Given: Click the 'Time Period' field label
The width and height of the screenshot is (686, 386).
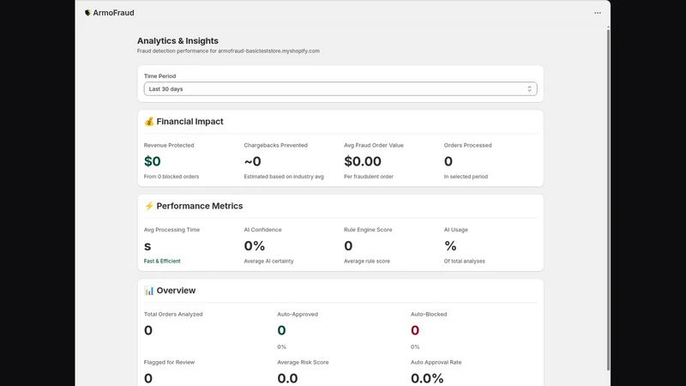Looking at the screenshot, I should click(159, 76).
